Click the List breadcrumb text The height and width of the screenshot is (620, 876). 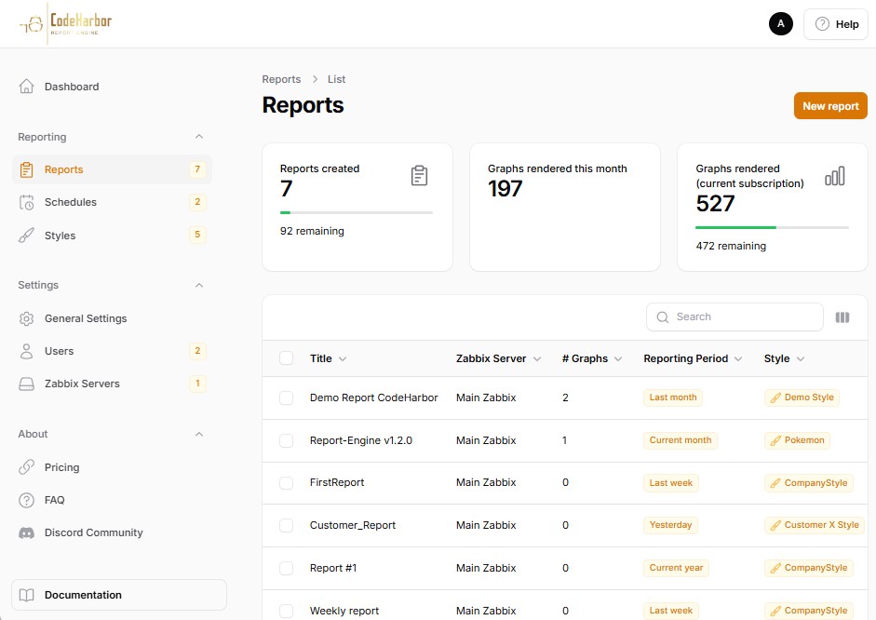coord(336,79)
